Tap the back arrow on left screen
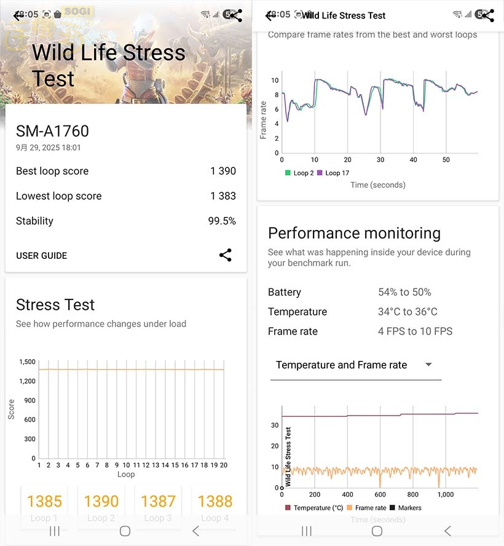Image resolution: width=504 pixels, height=546 pixels. click(x=18, y=16)
